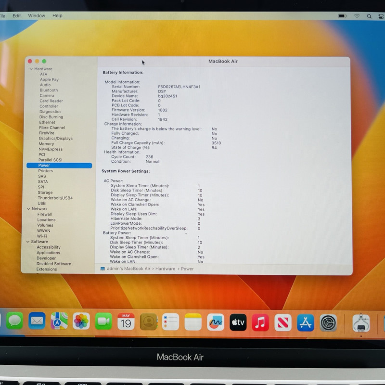
Task: Open the Mail app in the Dock
Action: click(x=37, y=321)
